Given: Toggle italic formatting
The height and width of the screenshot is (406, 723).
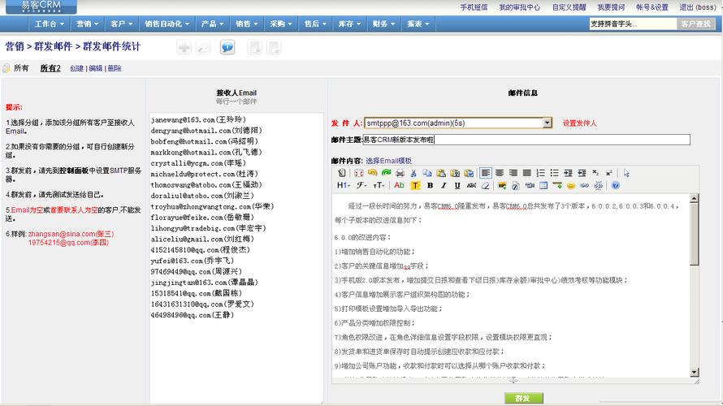Looking at the screenshot, I should click(444, 185).
